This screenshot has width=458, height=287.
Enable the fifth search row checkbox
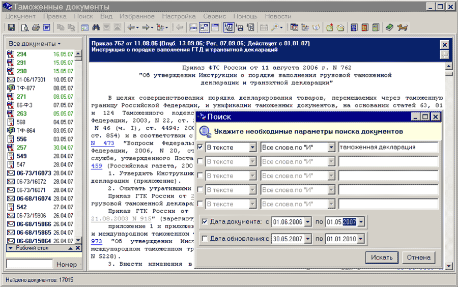pos(201,204)
